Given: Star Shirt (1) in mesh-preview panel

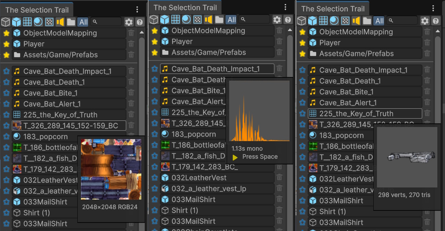Looking at the screenshot, I should tap(302, 212).
